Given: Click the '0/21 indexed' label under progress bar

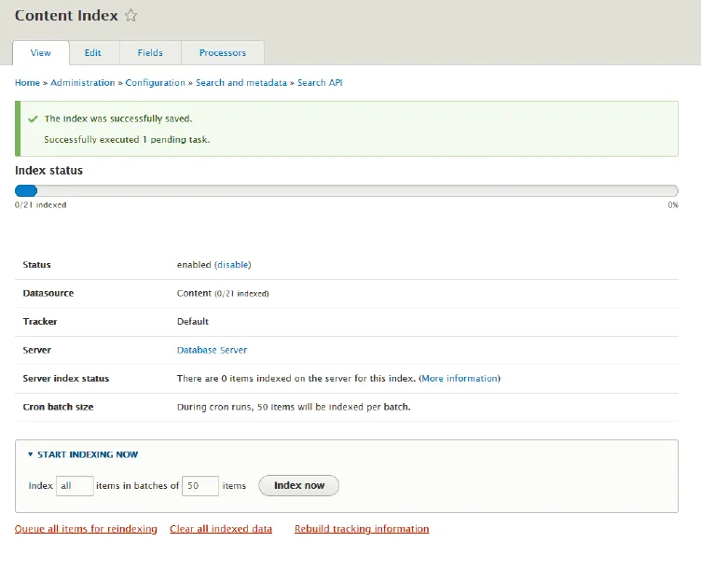Looking at the screenshot, I should point(41,205).
